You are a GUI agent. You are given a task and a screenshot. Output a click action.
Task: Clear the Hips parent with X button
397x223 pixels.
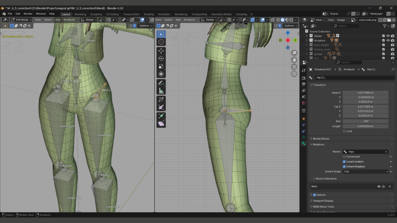click(386, 152)
